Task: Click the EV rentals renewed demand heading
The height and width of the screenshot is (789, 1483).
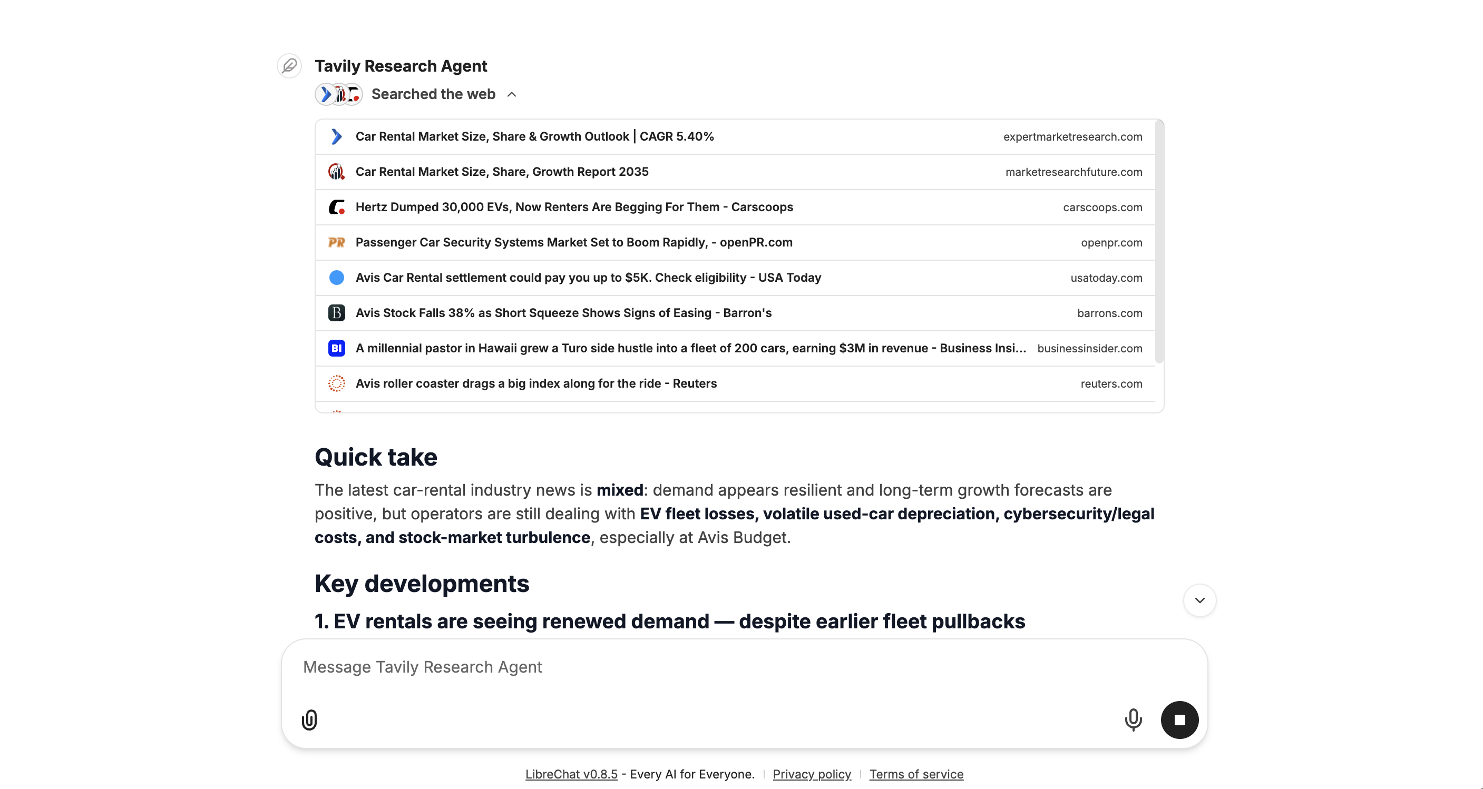Action: (669, 622)
